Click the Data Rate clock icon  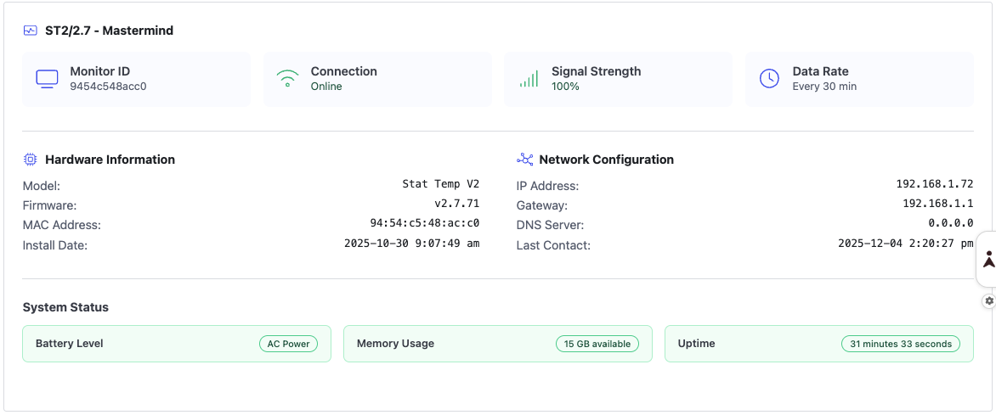point(769,79)
